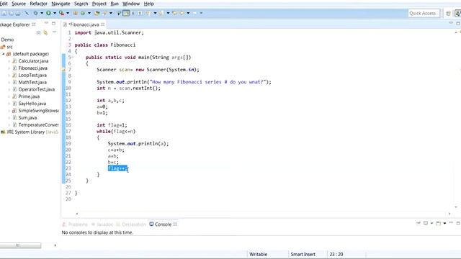Switch to the Problems tab

tap(75, 224)
